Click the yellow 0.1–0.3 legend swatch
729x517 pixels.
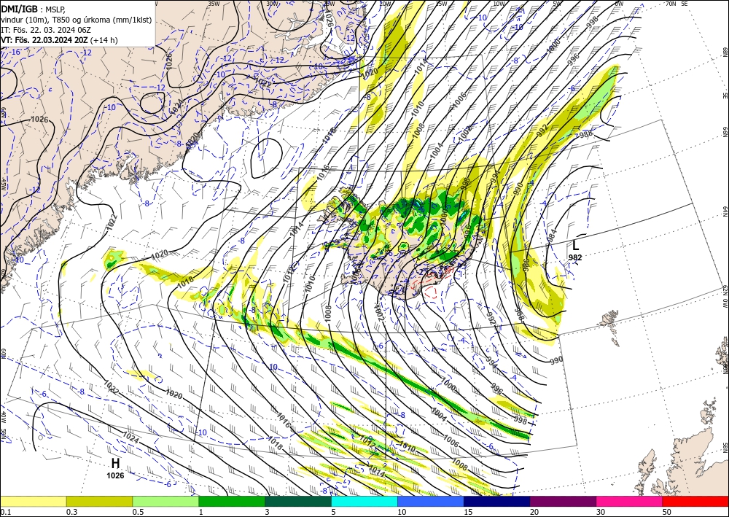[34, 501]
